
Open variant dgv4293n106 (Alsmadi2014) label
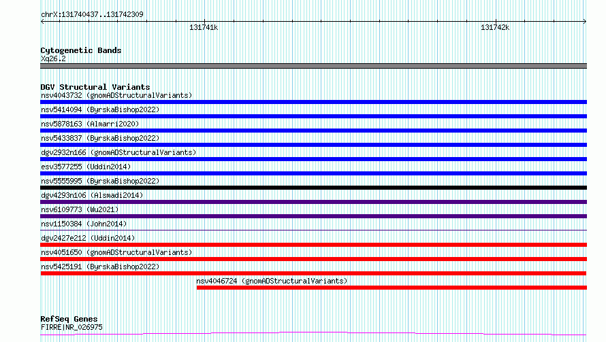coord(92,195)
